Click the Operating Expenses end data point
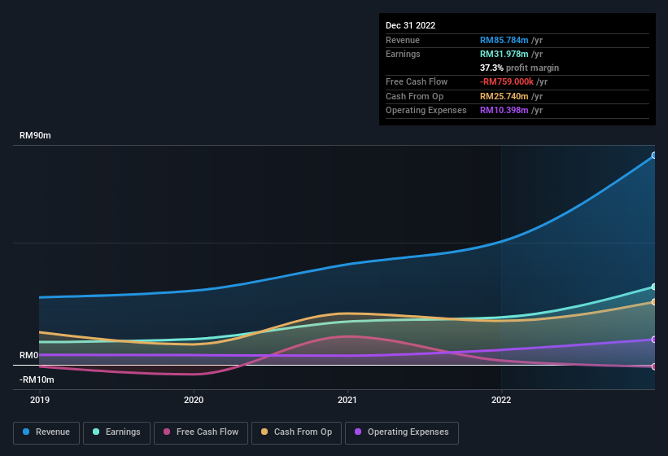668x456 pixels. point(654,340)
